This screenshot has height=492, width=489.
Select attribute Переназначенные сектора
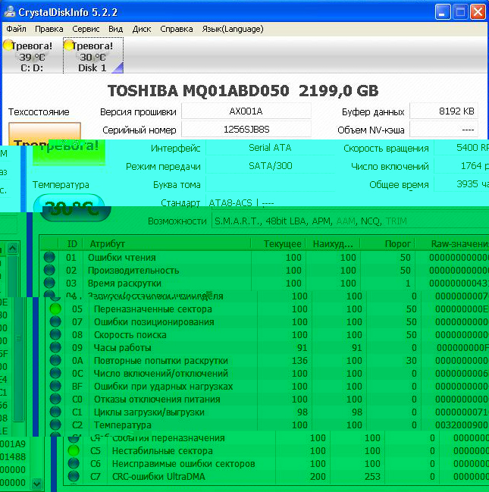point(153,309)
